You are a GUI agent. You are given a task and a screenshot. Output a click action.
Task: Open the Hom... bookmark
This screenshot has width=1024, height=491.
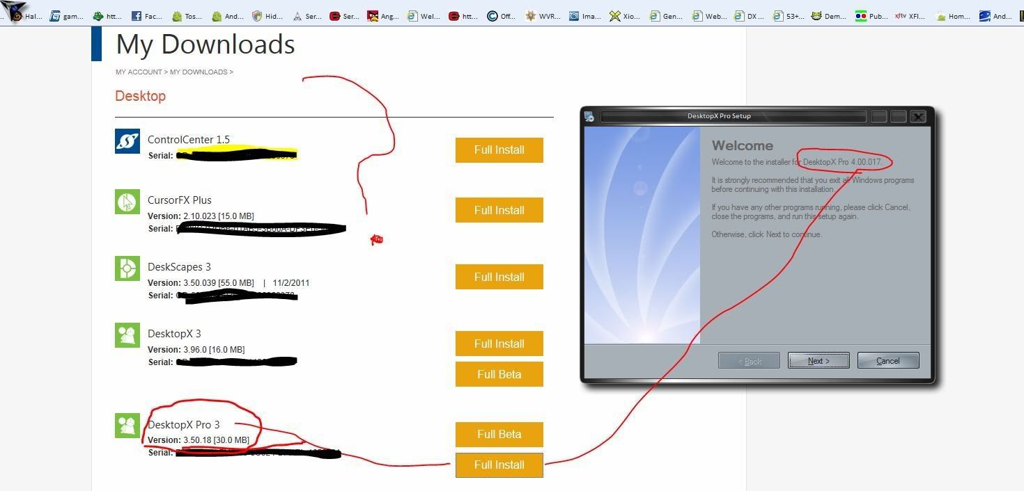point(952,15)
